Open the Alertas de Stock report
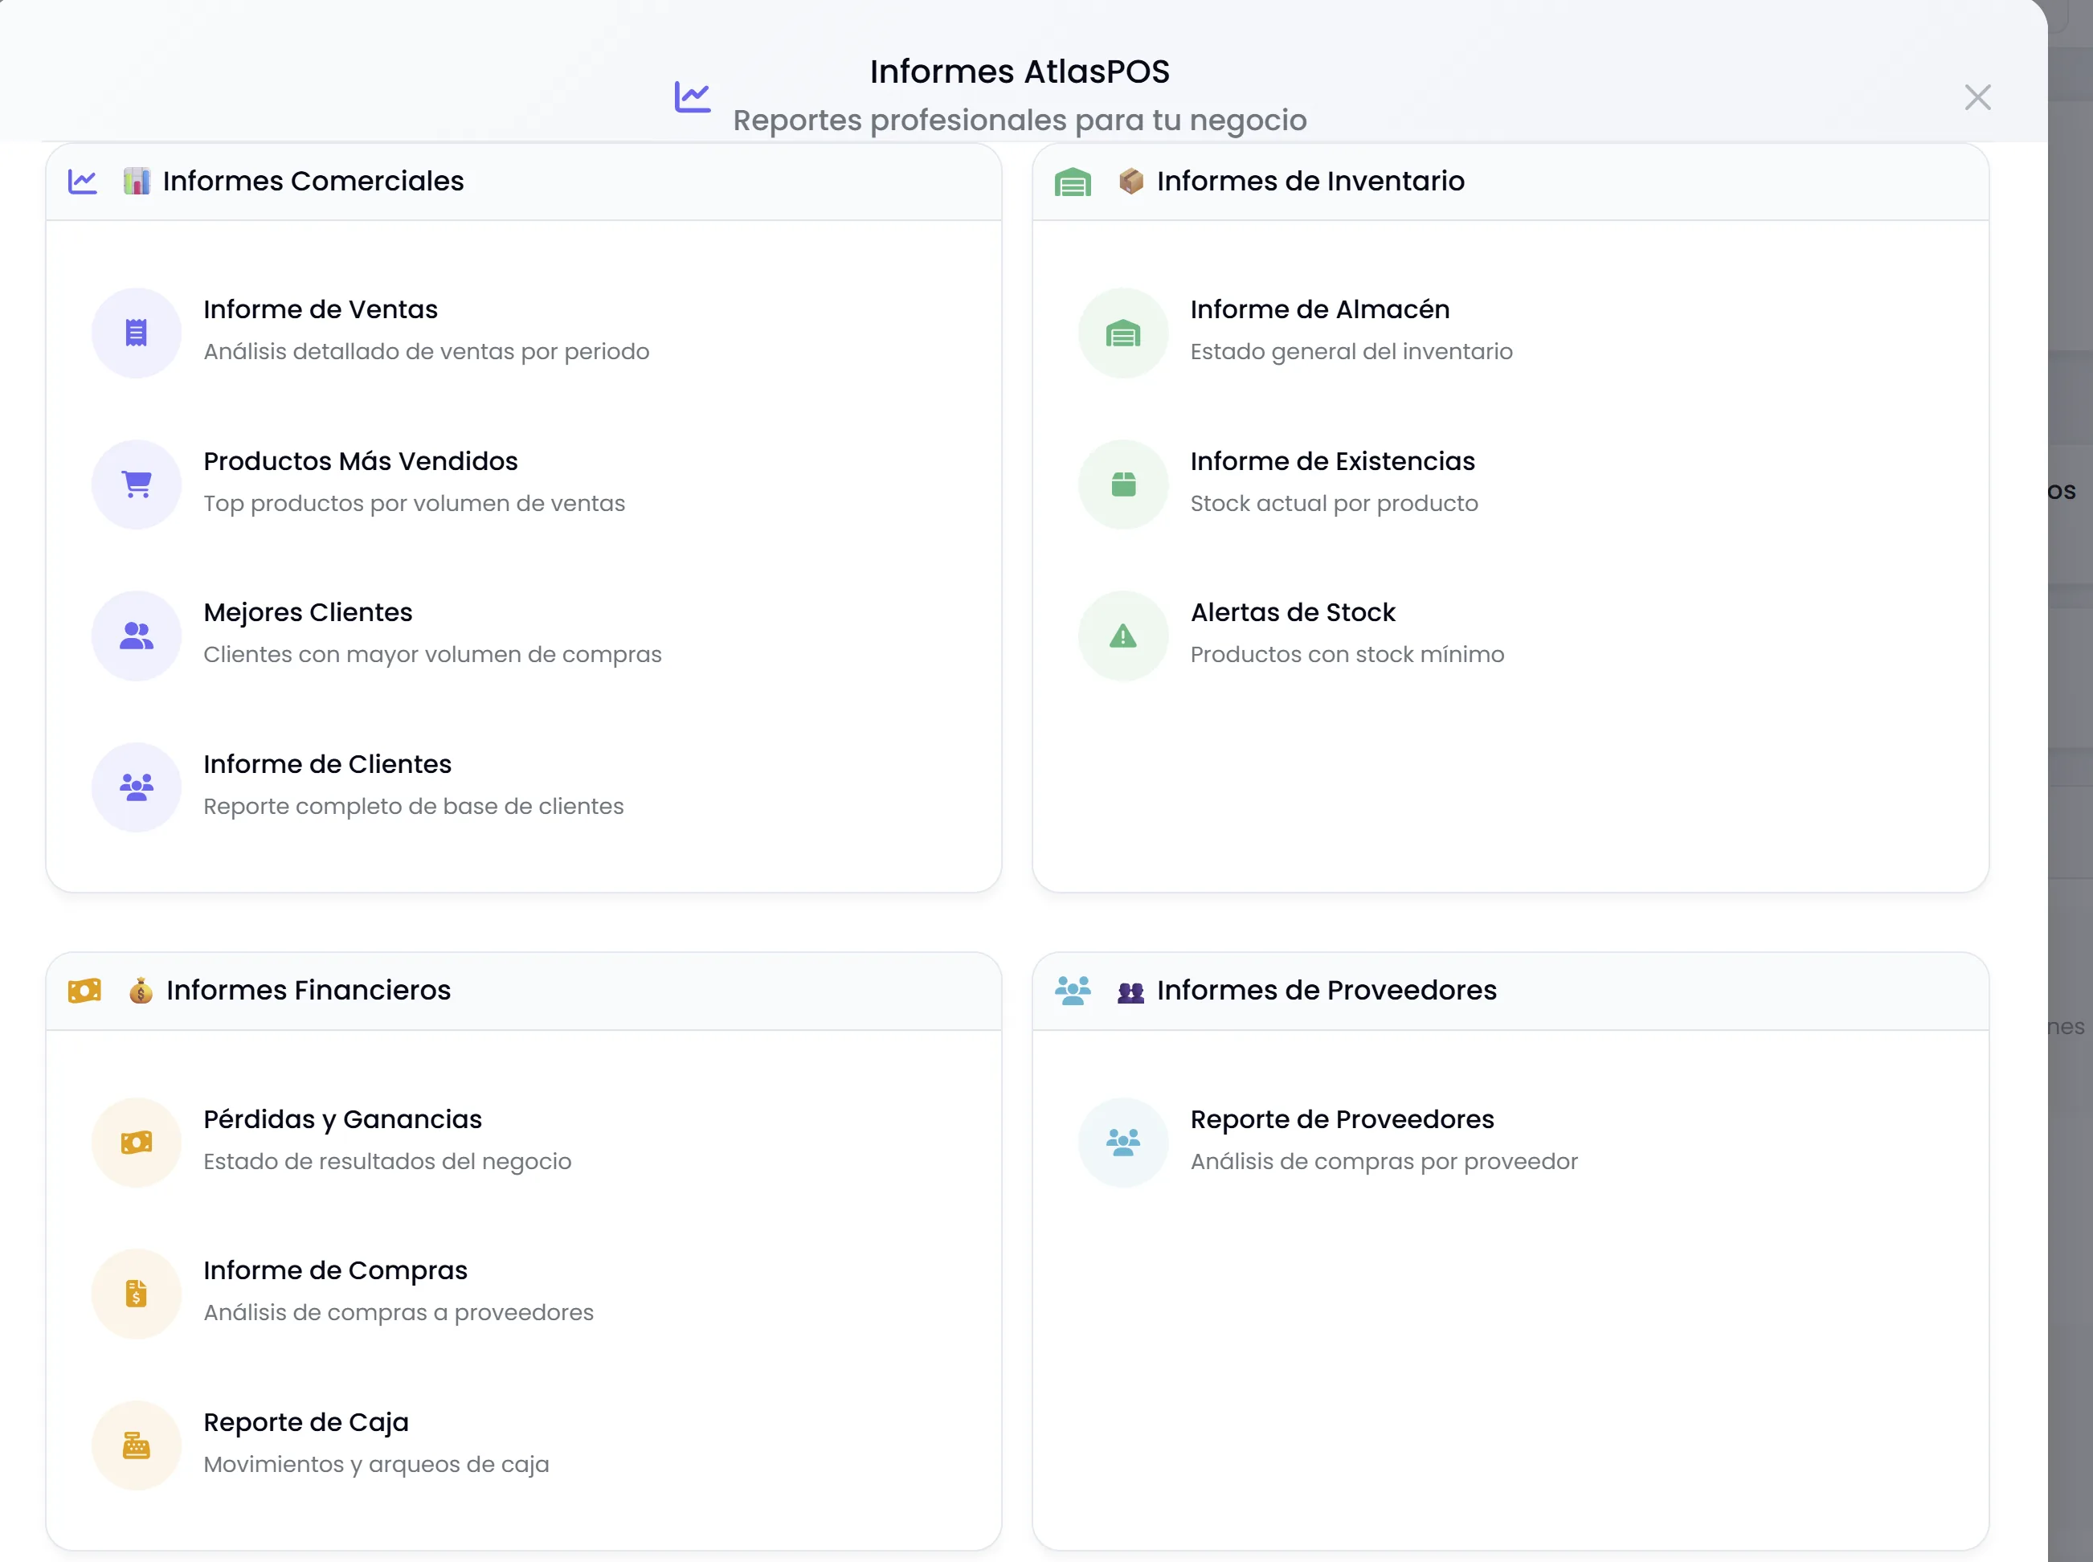The width and height of the screenshot is (2093, 1562). [1292, 613]
